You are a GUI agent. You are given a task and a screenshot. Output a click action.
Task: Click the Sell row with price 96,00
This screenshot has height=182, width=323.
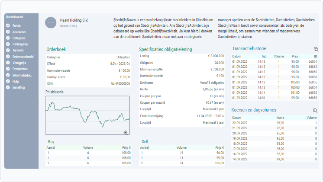click(x=182, y=153)
